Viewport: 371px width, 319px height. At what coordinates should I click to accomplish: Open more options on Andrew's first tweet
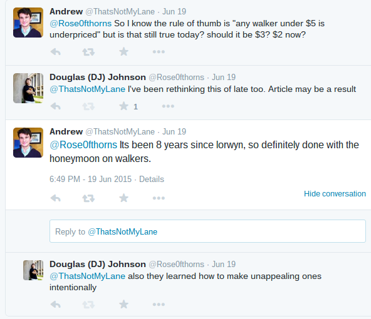(x=159, y=52)
